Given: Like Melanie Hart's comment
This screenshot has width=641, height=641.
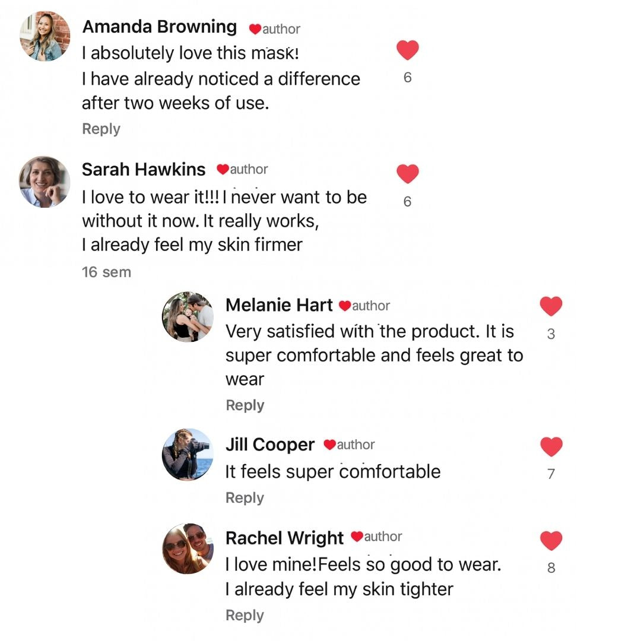Looking at the screenshot, I should pyautogui.click(x=551, y=306).
